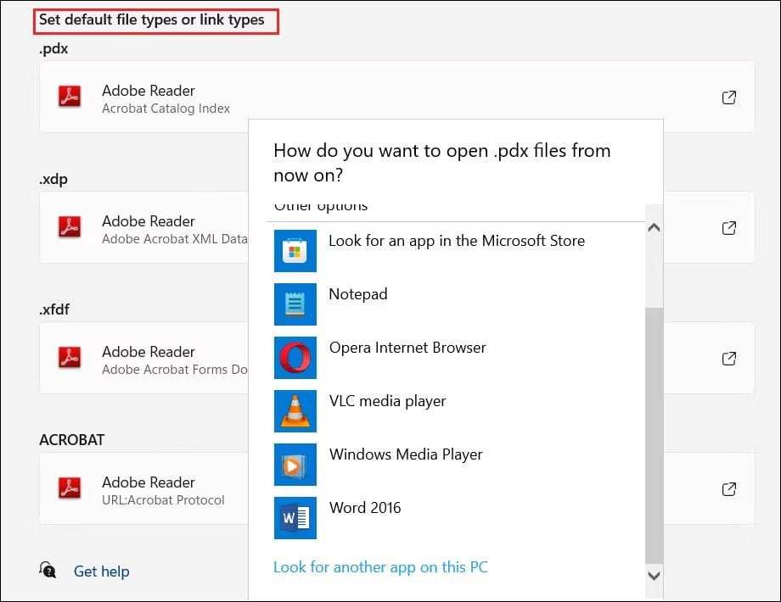781x602 pixels.
Task: Click the .pdx external link arrow
Action: [728, 98]
